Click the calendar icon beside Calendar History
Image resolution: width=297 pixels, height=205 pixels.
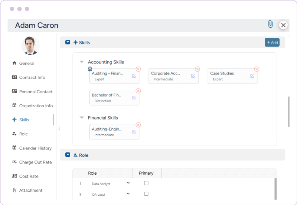[14, 148]
